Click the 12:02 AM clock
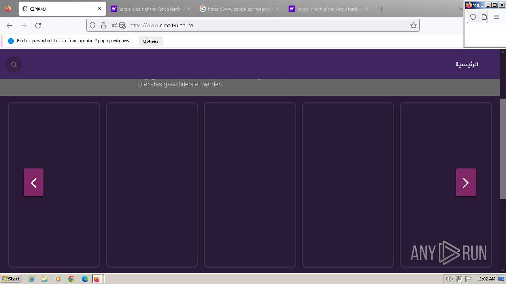The image size is (506, 284). 486,279
